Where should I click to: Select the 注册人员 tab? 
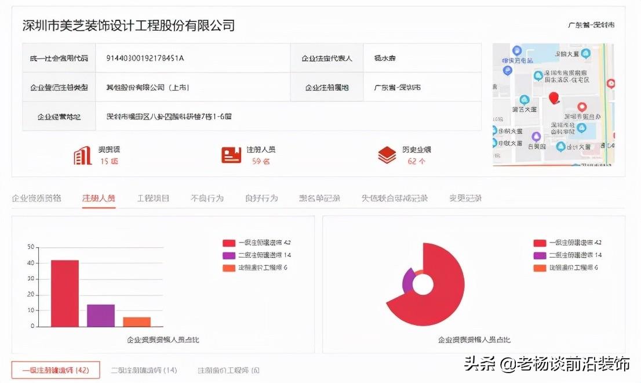click(99, 198)
